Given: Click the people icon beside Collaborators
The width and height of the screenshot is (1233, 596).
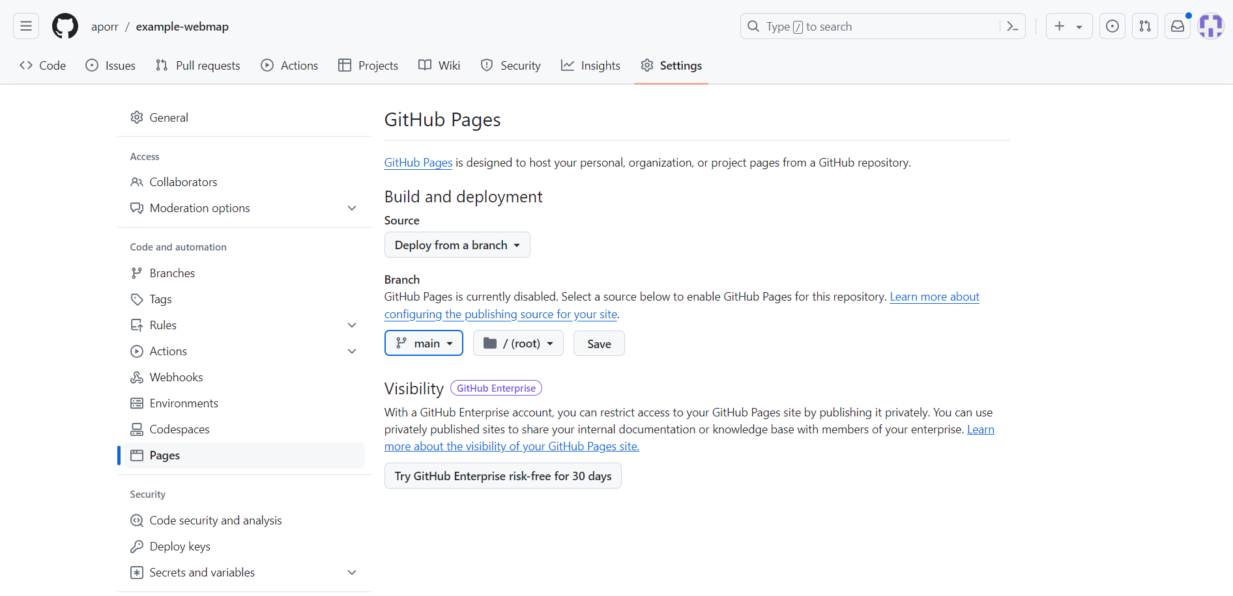Looking at the screenshot, I should pos(137,182).
